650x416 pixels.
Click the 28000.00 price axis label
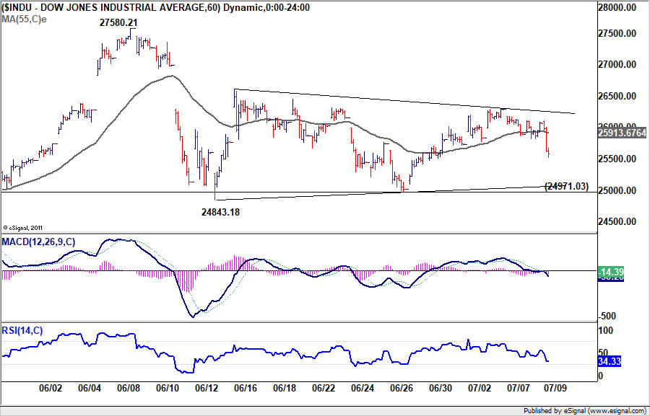coord(617,7)
